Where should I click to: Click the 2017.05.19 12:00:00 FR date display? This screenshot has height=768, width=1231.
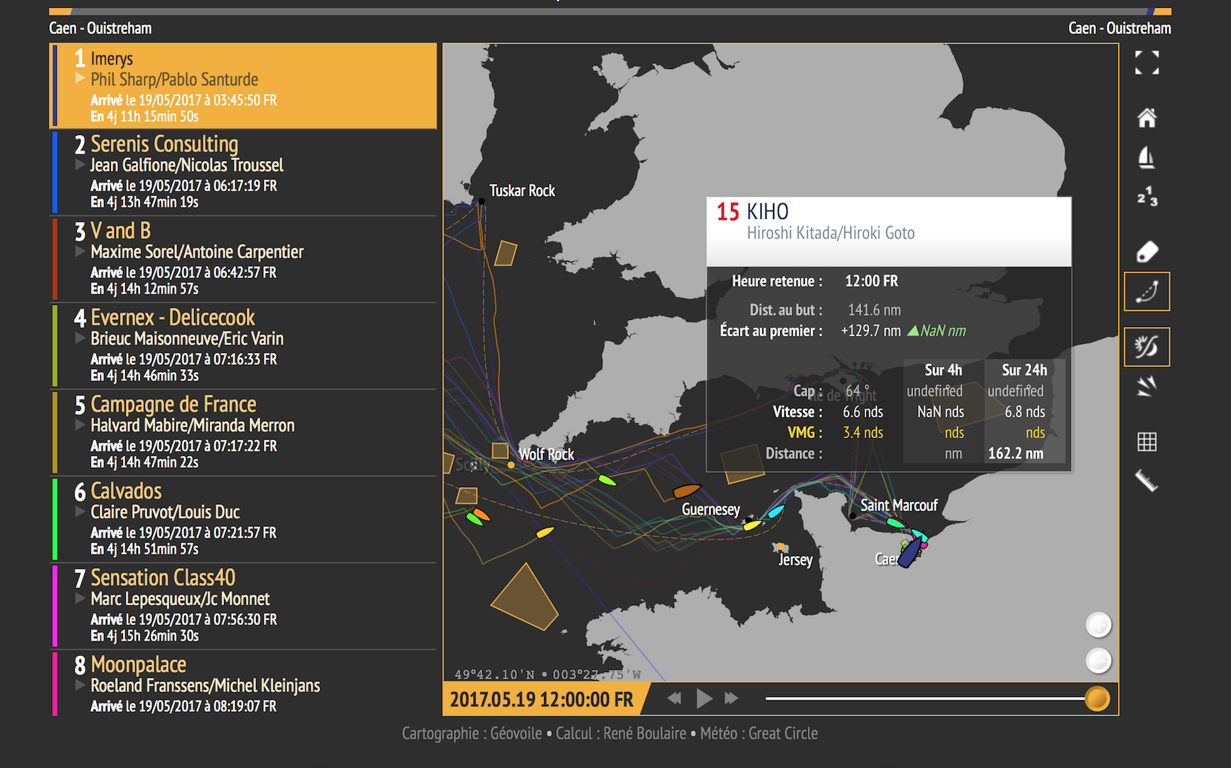[x=541, y=700]
